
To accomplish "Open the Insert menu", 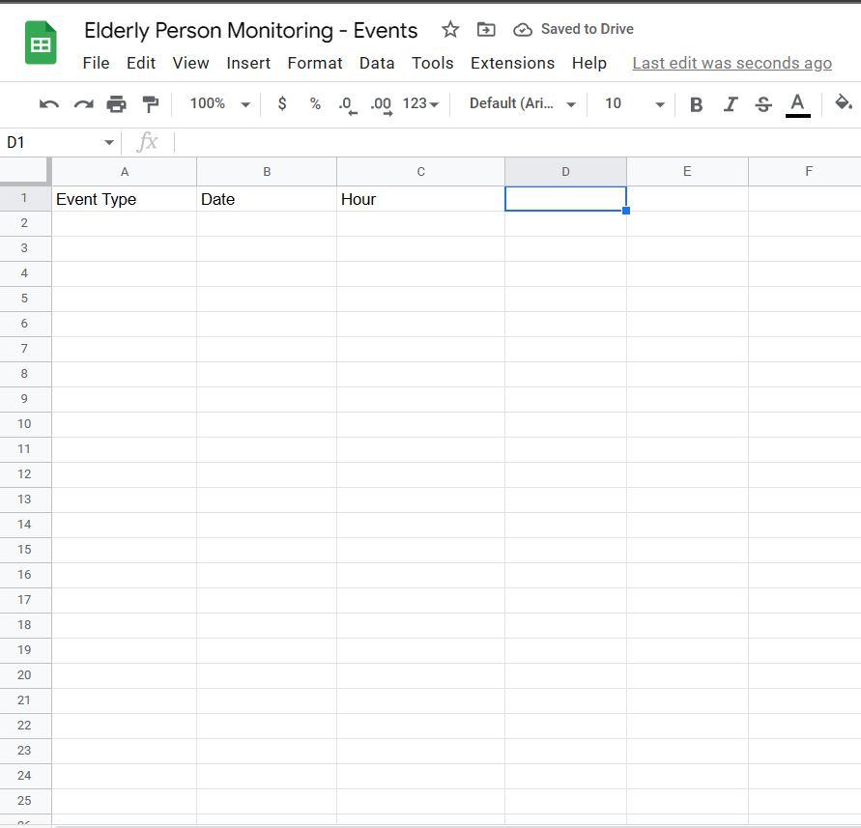I will pyautogui.click(x=248, y=63).
